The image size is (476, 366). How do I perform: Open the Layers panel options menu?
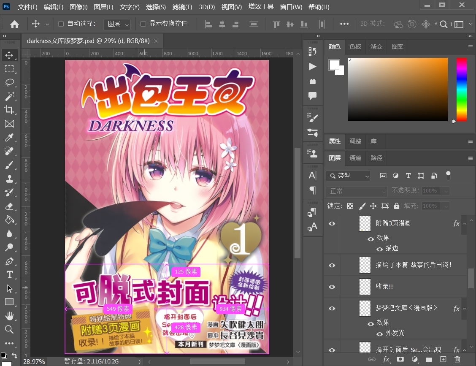(x=470, y=158)
